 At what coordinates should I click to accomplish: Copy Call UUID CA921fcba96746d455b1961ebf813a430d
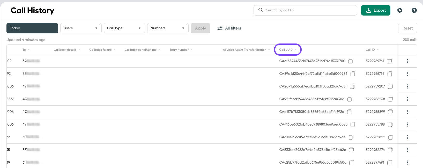[x=350, y=99]
